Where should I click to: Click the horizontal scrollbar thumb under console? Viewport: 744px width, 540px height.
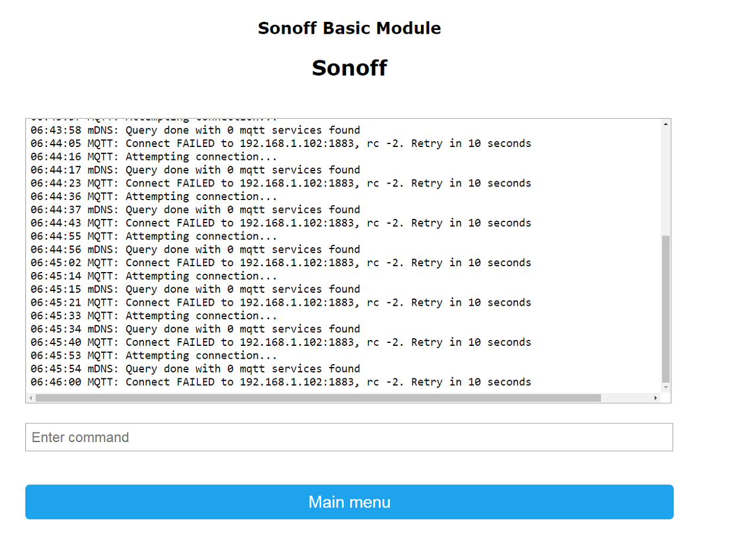[x=318, y=398]
